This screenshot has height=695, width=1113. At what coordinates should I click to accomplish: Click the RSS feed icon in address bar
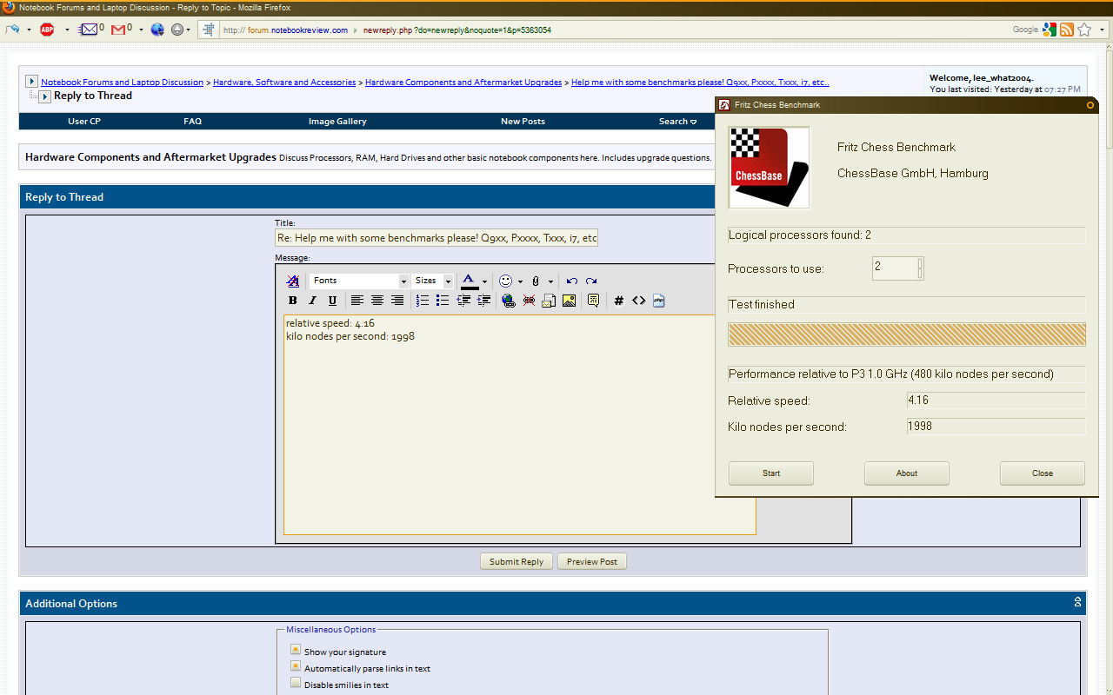click(x=1067, y=30)
